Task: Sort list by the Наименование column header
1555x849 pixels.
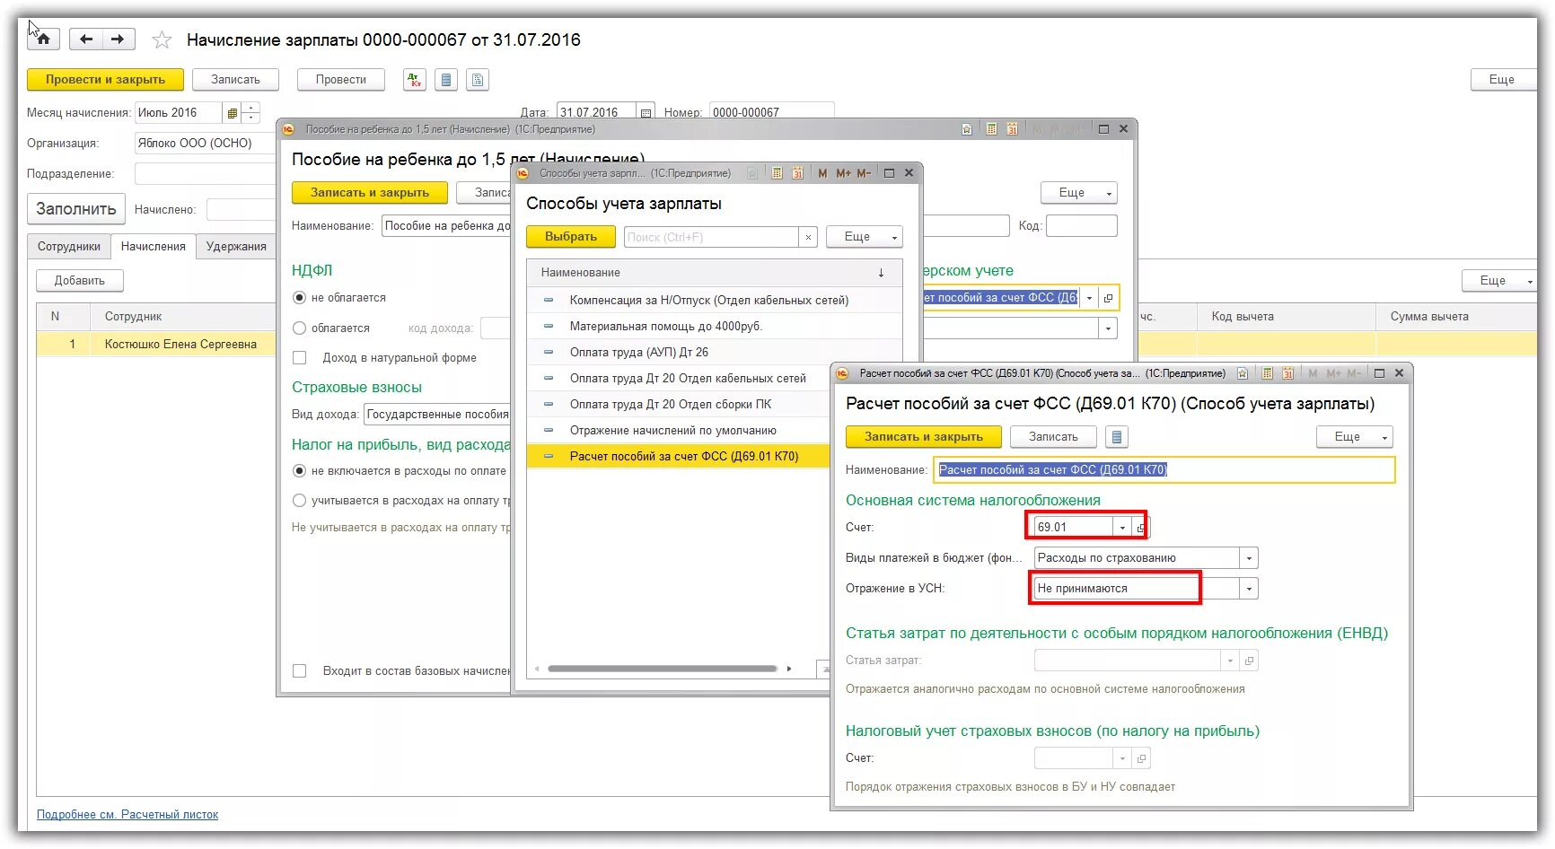Action: tap(715, 273)
